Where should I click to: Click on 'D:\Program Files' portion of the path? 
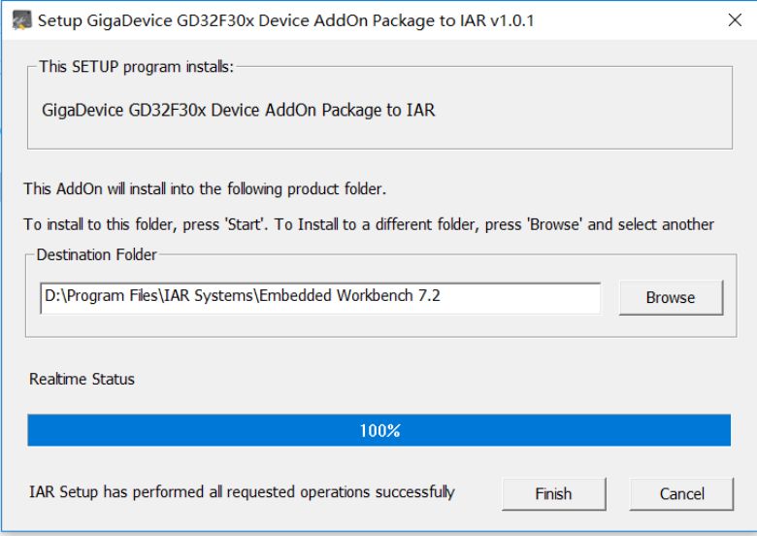101,295
